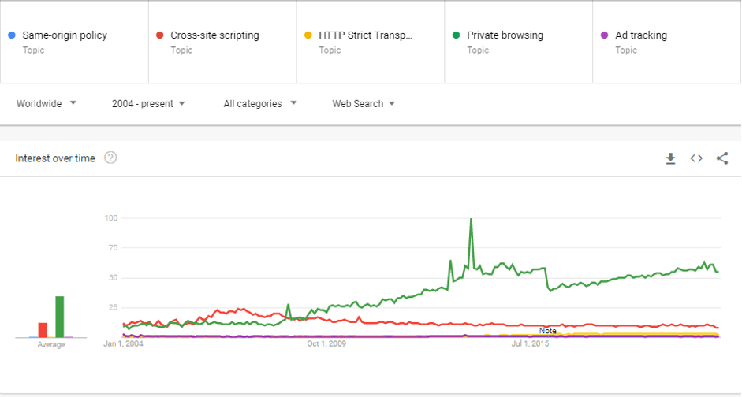This screenshot has height=397, width=742.
Task: Open the embed code icon
Action: click(696, 158)
